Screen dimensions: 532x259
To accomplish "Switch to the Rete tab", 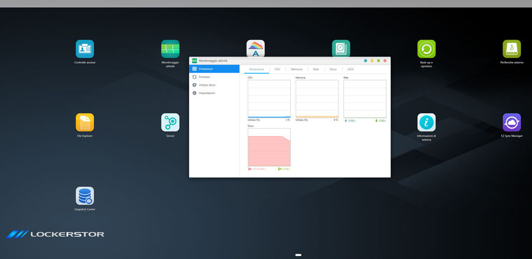I will (x=316, y=69).
